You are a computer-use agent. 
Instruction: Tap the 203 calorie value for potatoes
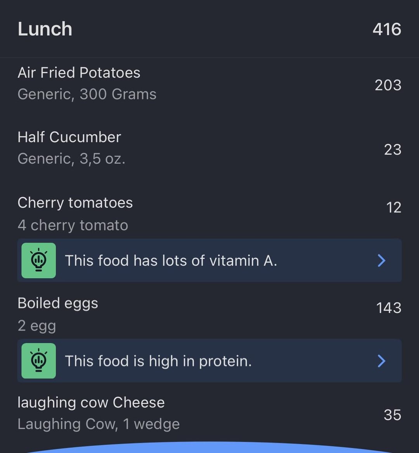(x=388, y=85)
